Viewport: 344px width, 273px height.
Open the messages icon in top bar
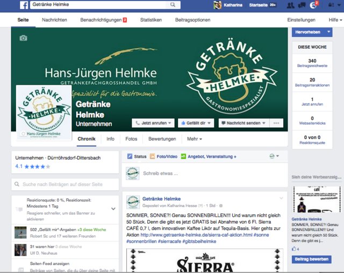[x=302, y=5]
